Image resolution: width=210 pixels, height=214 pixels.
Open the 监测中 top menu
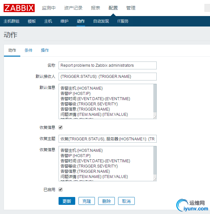coord(49,8)
